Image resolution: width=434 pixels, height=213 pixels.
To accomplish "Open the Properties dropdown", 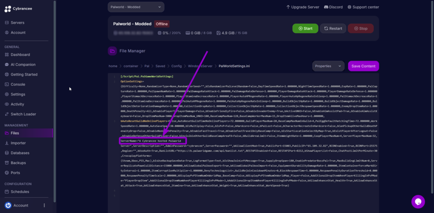I will click(x=328, y=66).
